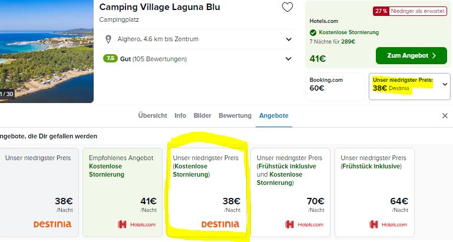
Task: Click the Zum Angebot button
Action: click(x=411, y=56)
